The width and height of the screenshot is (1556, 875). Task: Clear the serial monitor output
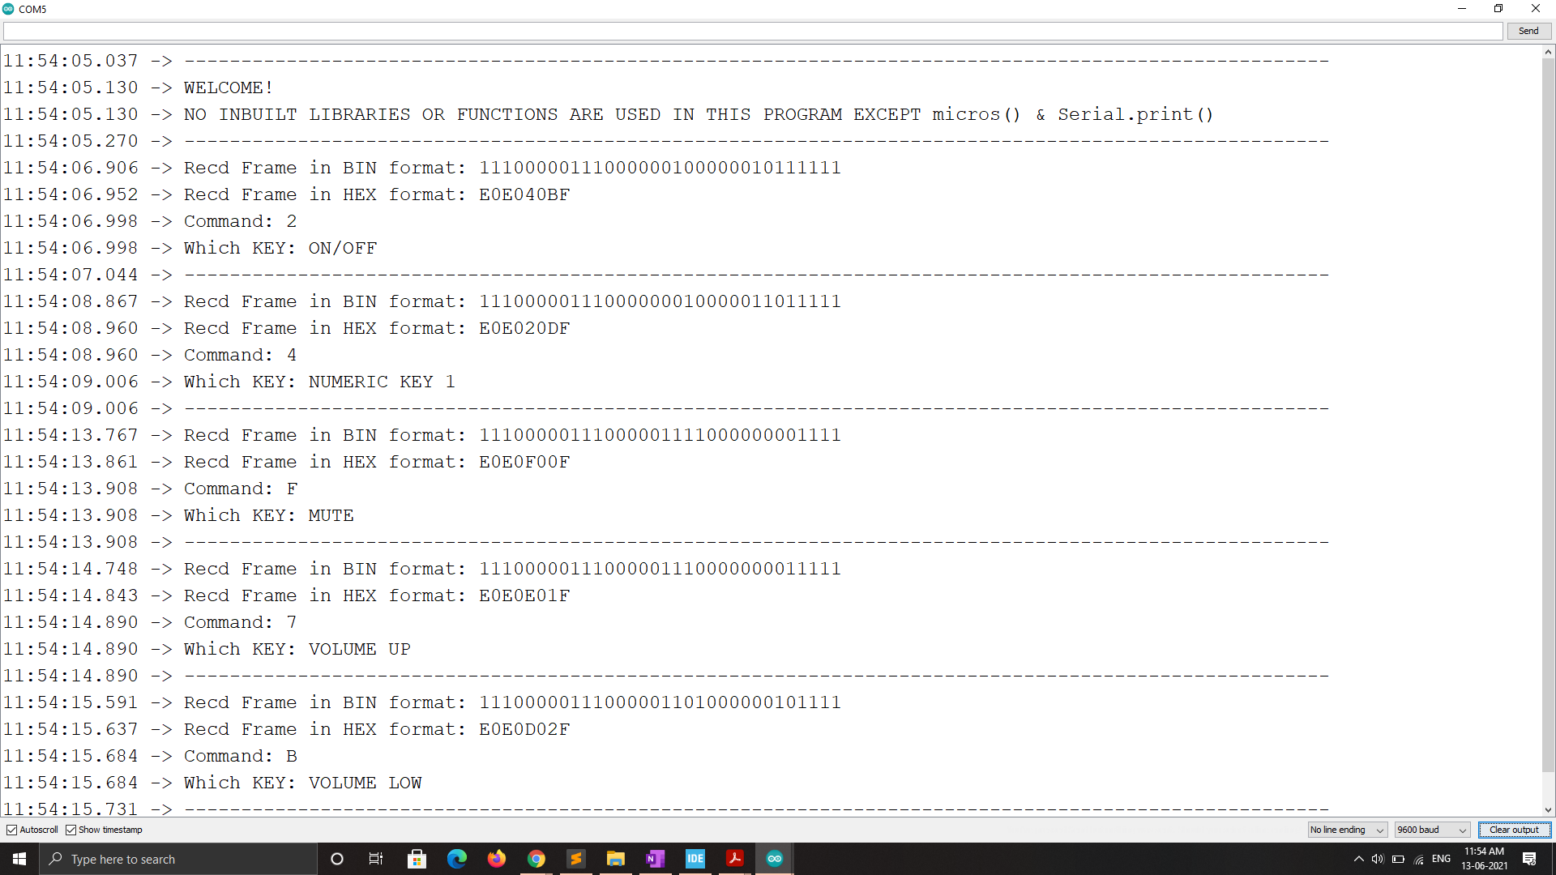point(1514,830)
